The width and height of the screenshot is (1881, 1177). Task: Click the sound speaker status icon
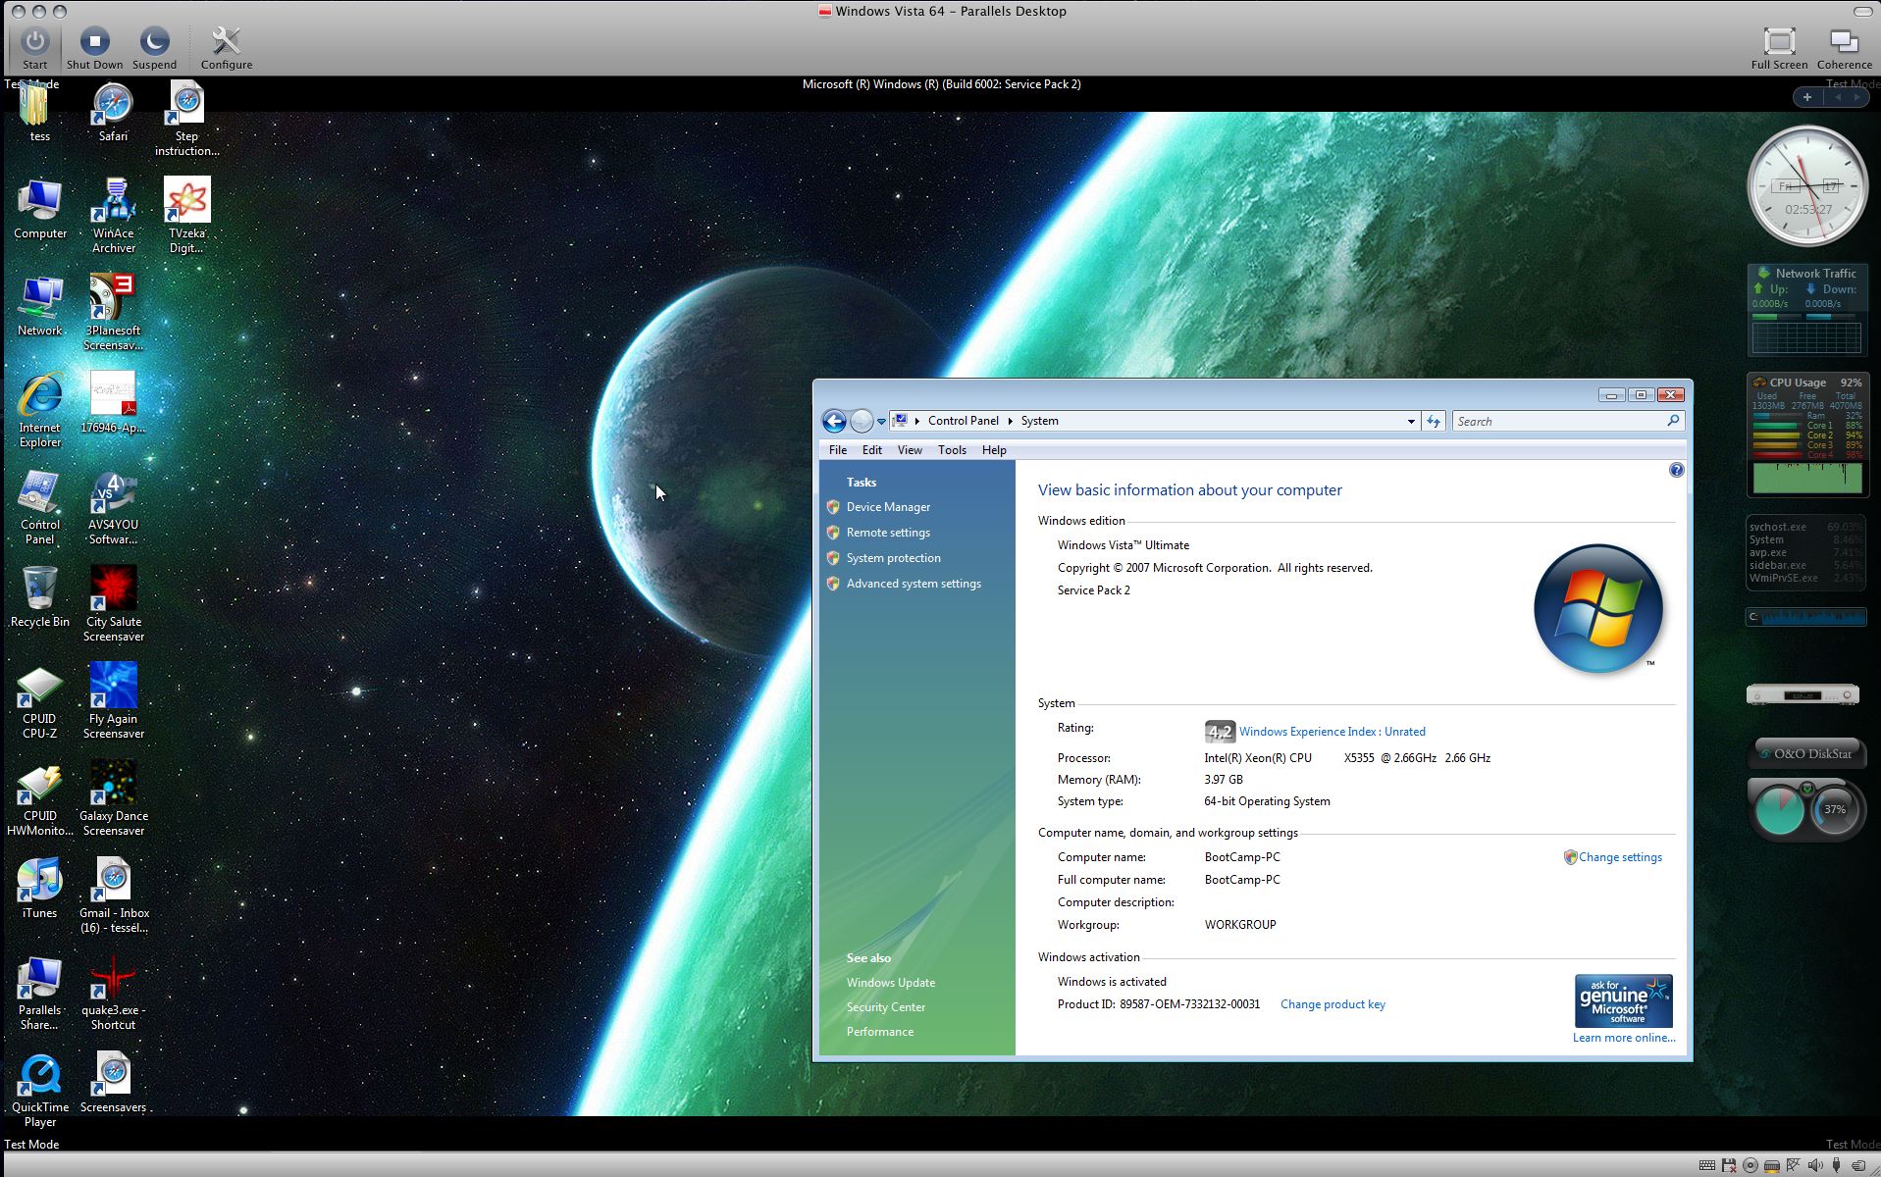(x=1815, y=1165)
